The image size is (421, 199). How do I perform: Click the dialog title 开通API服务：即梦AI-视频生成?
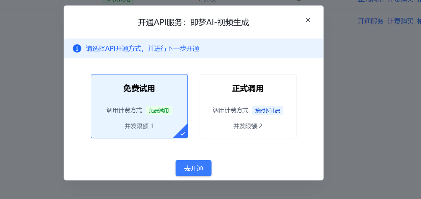click(193, 23)
